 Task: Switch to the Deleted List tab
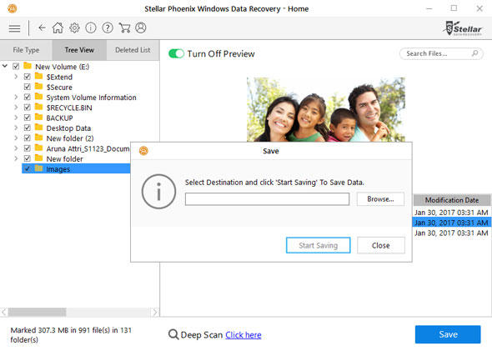click(133, 50)
